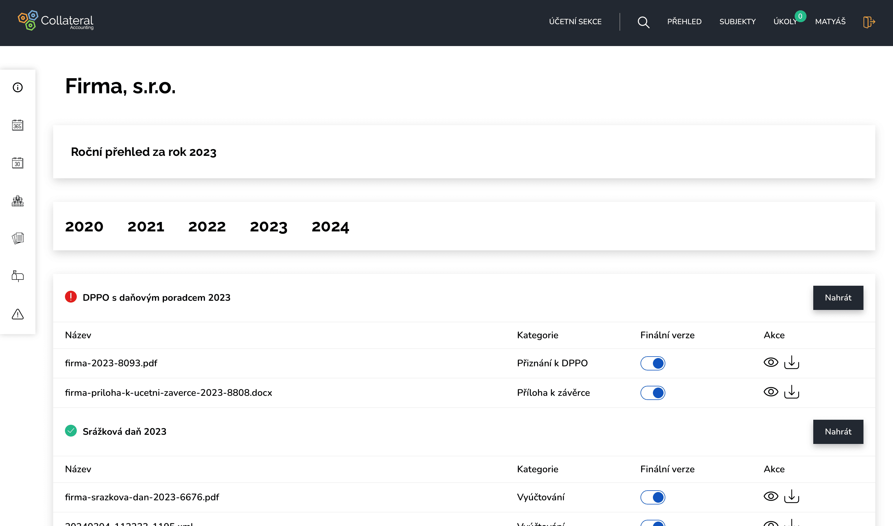Click Kategorie header in Srážková daň table
The width and height of the screenshot is (893, 526).
(x=537, y=469)
